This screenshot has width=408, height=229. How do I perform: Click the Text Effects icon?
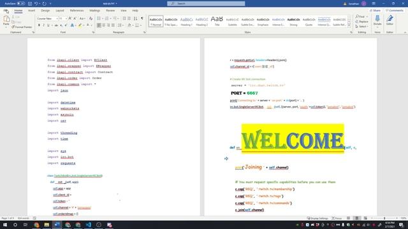tap(72, 25)
